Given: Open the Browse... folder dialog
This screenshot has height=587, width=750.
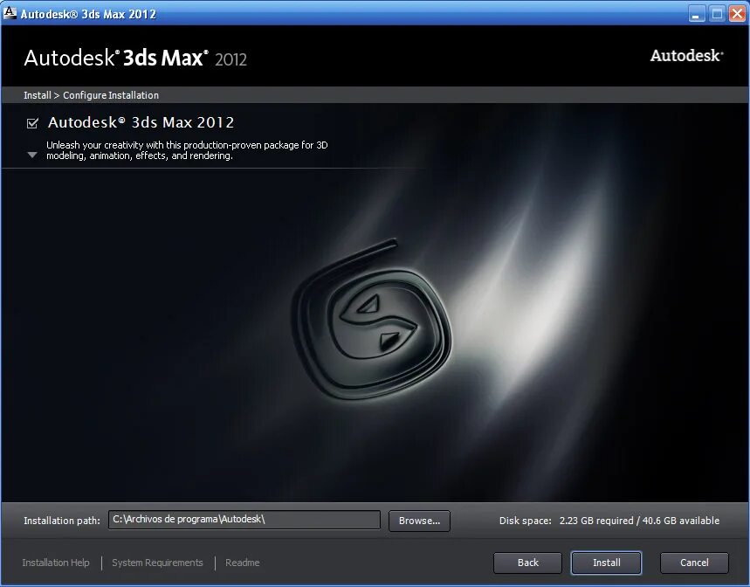Looking at the screenshot, I should click(x=419, y=521).
